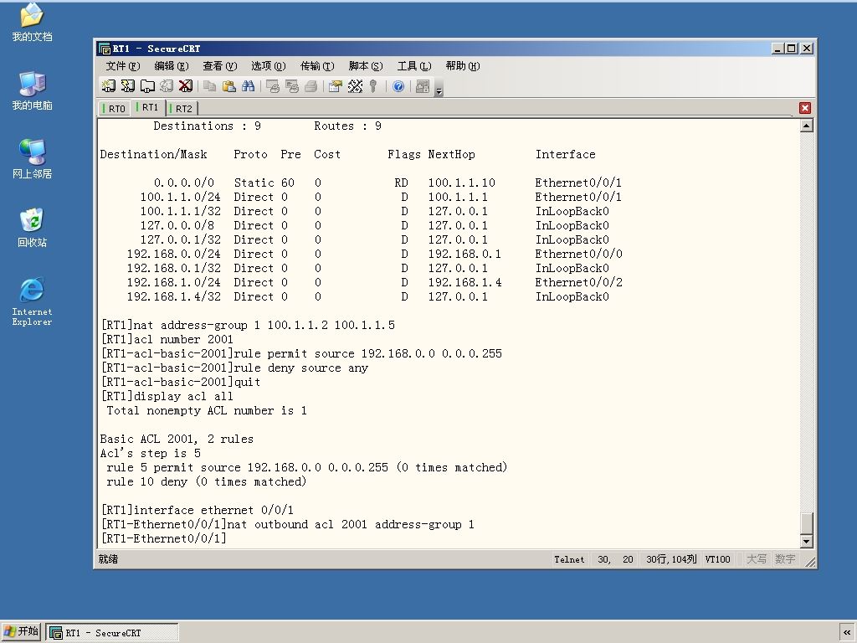The image size is (857, 643).
Task: Click the Paste clipboard icon
Action: point(229,86)
